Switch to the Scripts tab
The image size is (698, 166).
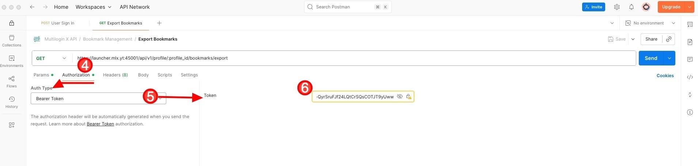[x=165, y=75]
